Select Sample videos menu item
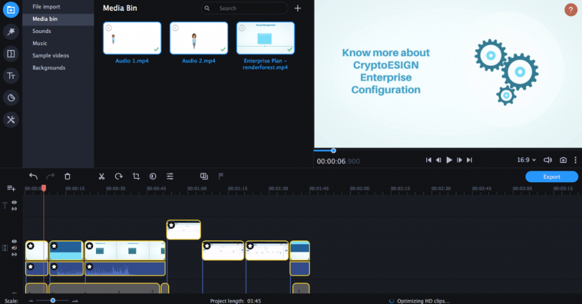 click(x=58, y=56)
